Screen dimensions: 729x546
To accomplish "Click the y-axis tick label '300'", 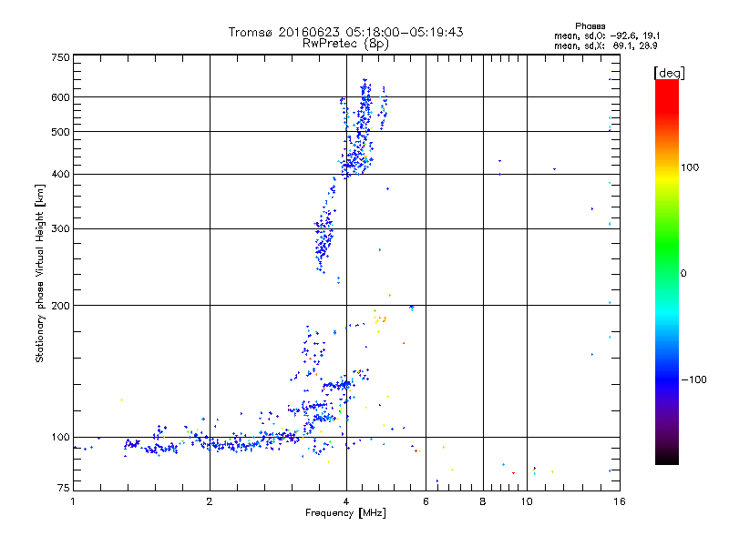I will (60, 229).
